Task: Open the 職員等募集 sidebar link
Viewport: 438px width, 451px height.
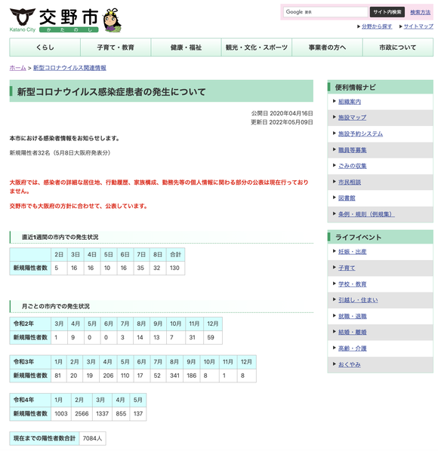Action: click(352, 150)
